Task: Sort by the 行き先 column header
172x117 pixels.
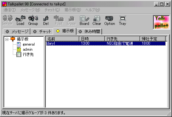Action: point(122,39)
